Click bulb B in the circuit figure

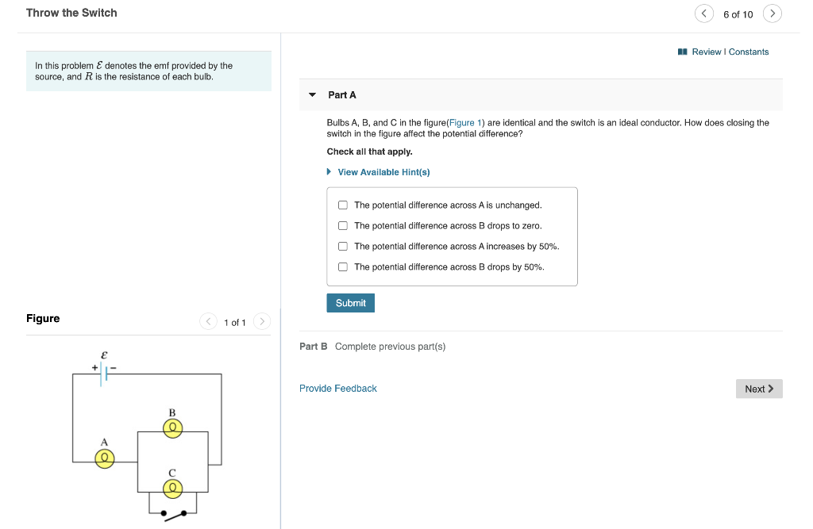click(172, 428)
